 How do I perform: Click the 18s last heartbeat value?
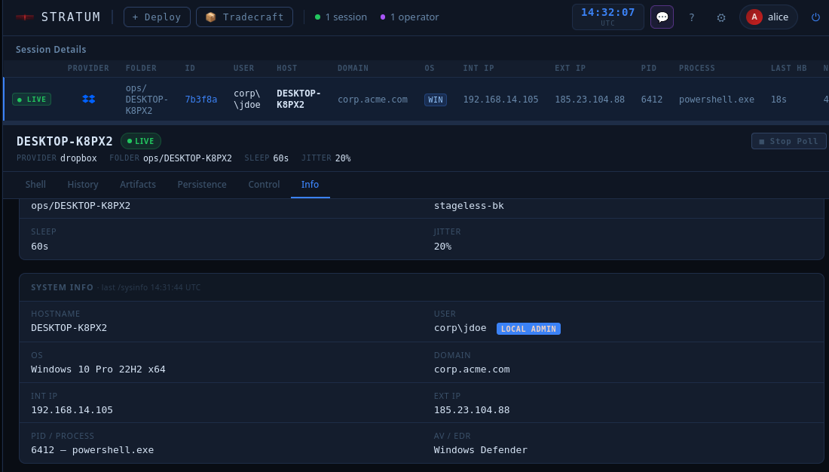[x=779, y=100]
